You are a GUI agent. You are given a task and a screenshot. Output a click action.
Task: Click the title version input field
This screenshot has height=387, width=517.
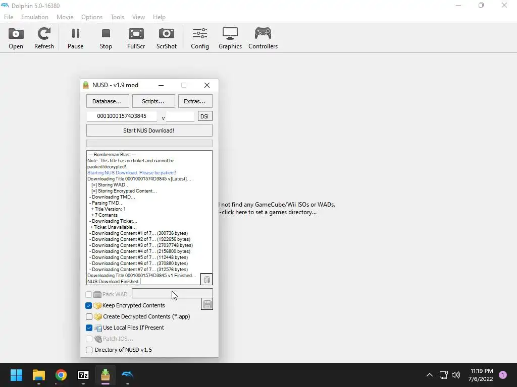pos(180,116)
